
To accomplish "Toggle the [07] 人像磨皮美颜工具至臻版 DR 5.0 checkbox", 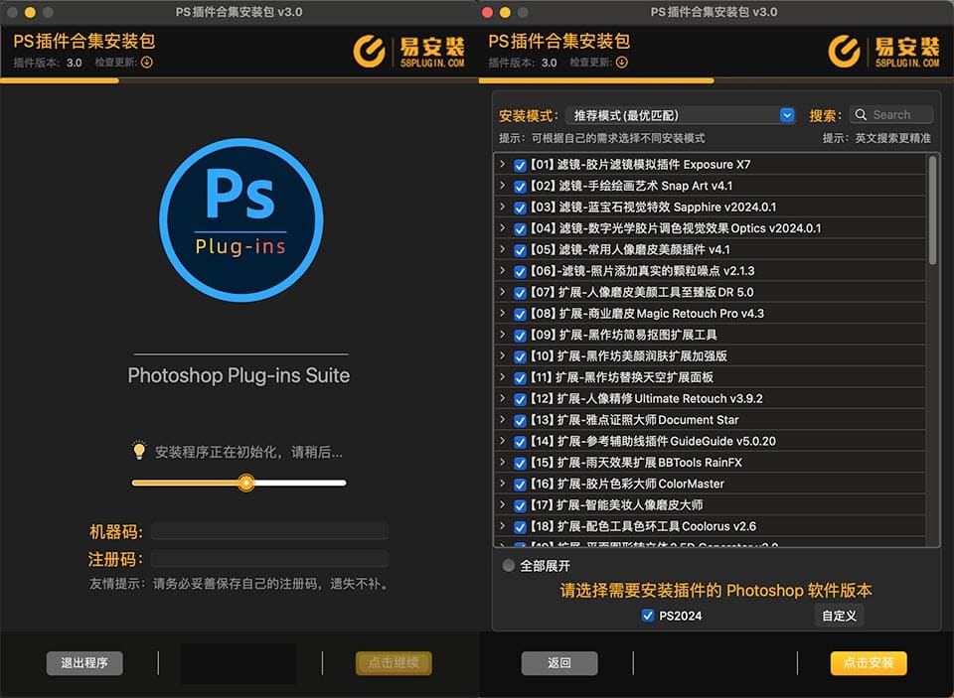I will [x=520, y=293].
